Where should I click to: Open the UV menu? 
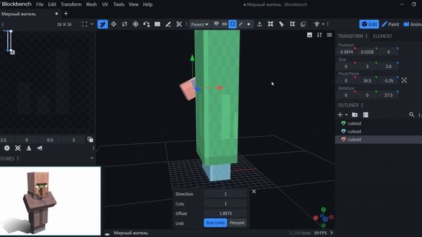coord(105,5)
